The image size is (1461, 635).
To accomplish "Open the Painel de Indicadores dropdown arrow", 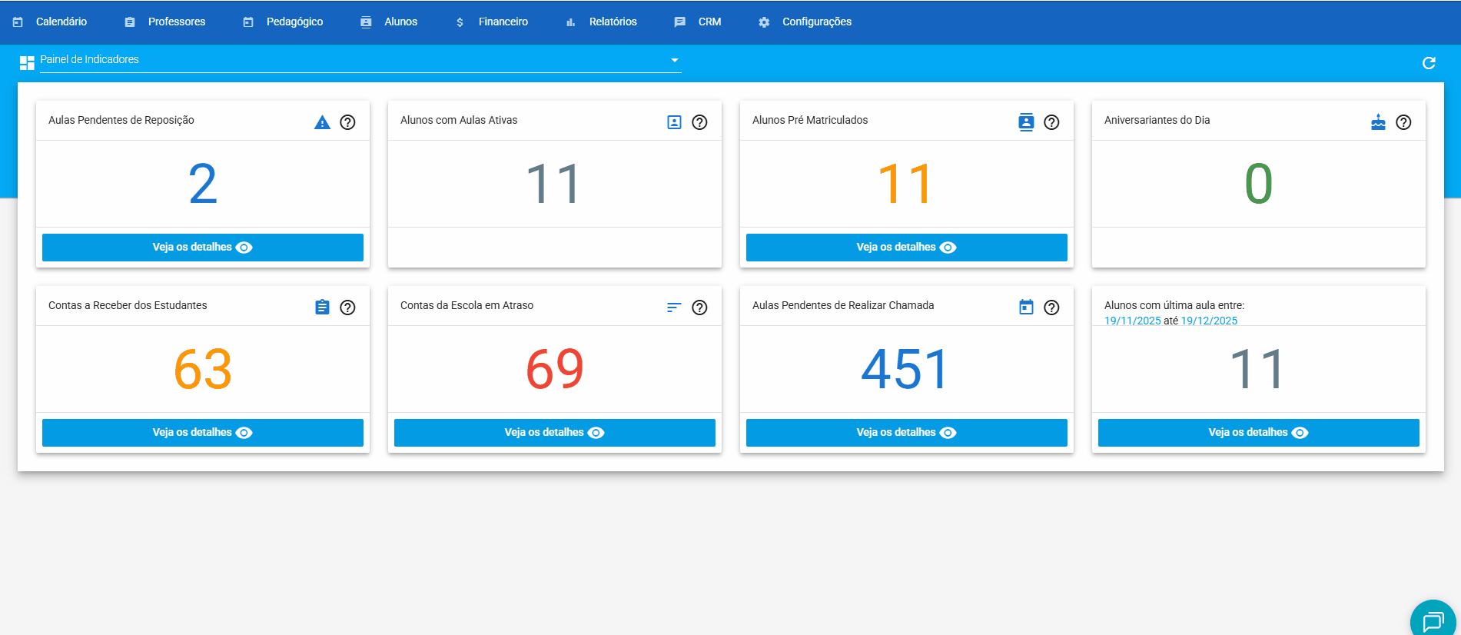I will tap(674, 60).
